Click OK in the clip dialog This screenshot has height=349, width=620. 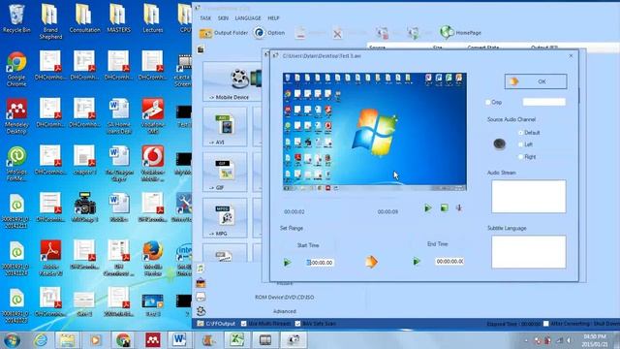click(x=536, y=81)
